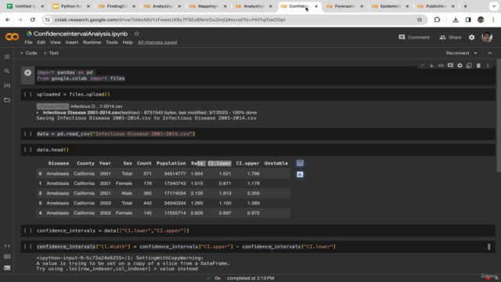The width and height of the screenshot is (501, 282).
Task: Reload the page in browser
Action: [33, 20]
